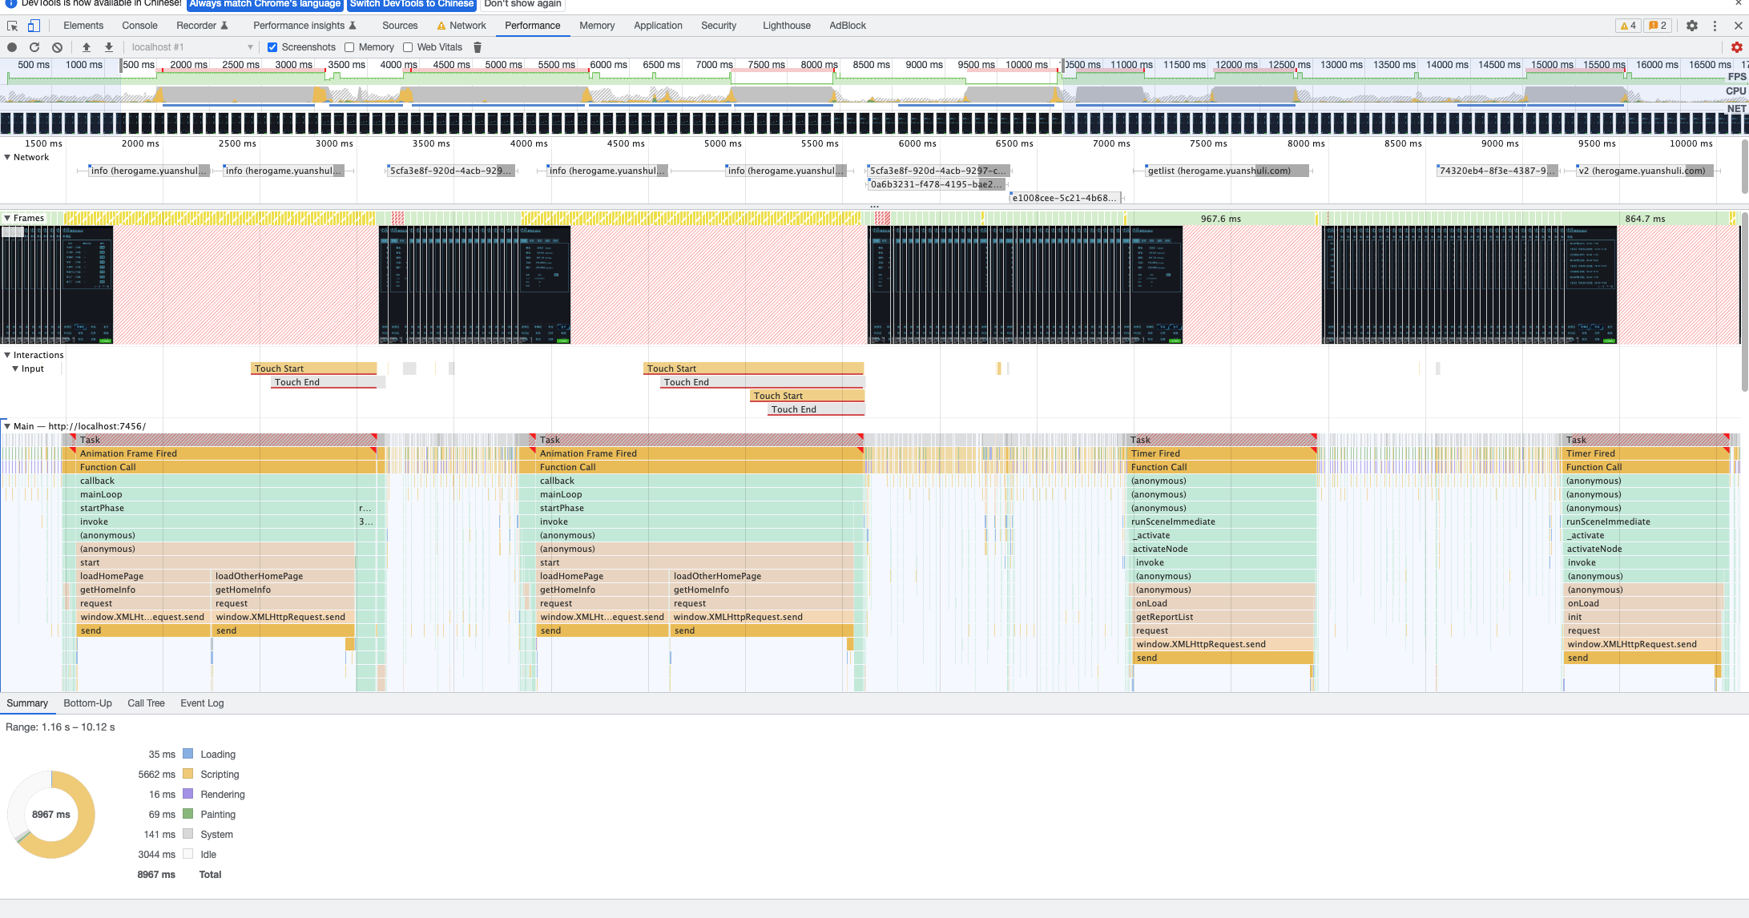
Task: Open capture settings red gear icon
Action: (1736, 47)
